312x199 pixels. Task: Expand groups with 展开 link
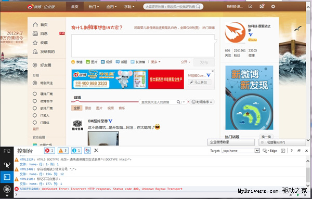[x=35, y=129]
